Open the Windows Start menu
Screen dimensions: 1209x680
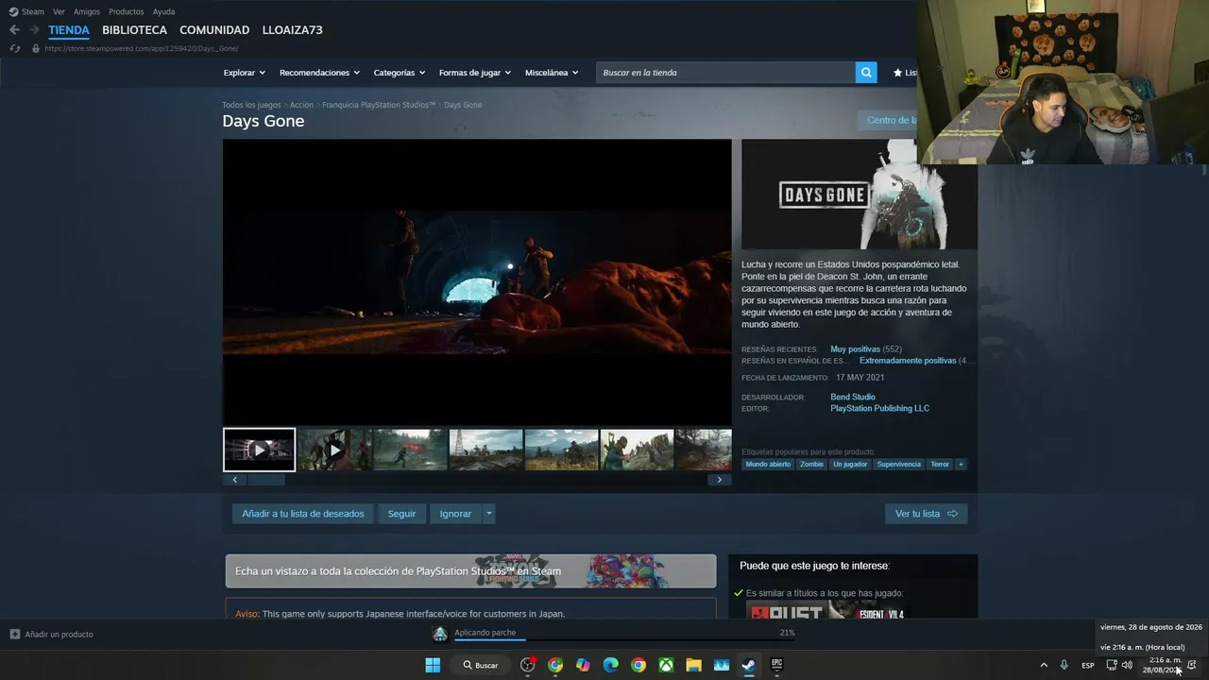click(433, 665)
